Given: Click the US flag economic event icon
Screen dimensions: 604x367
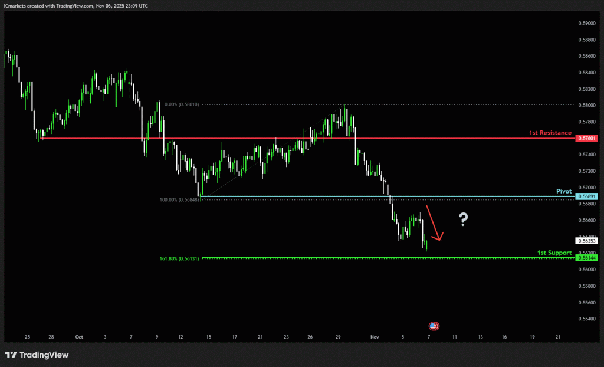Looking at the screenshot, I should click(434, 326).
